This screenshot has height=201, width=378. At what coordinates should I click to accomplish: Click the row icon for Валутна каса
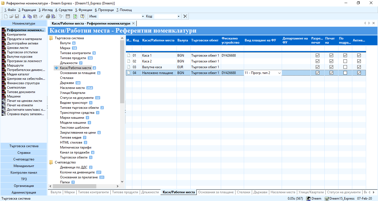129,67
